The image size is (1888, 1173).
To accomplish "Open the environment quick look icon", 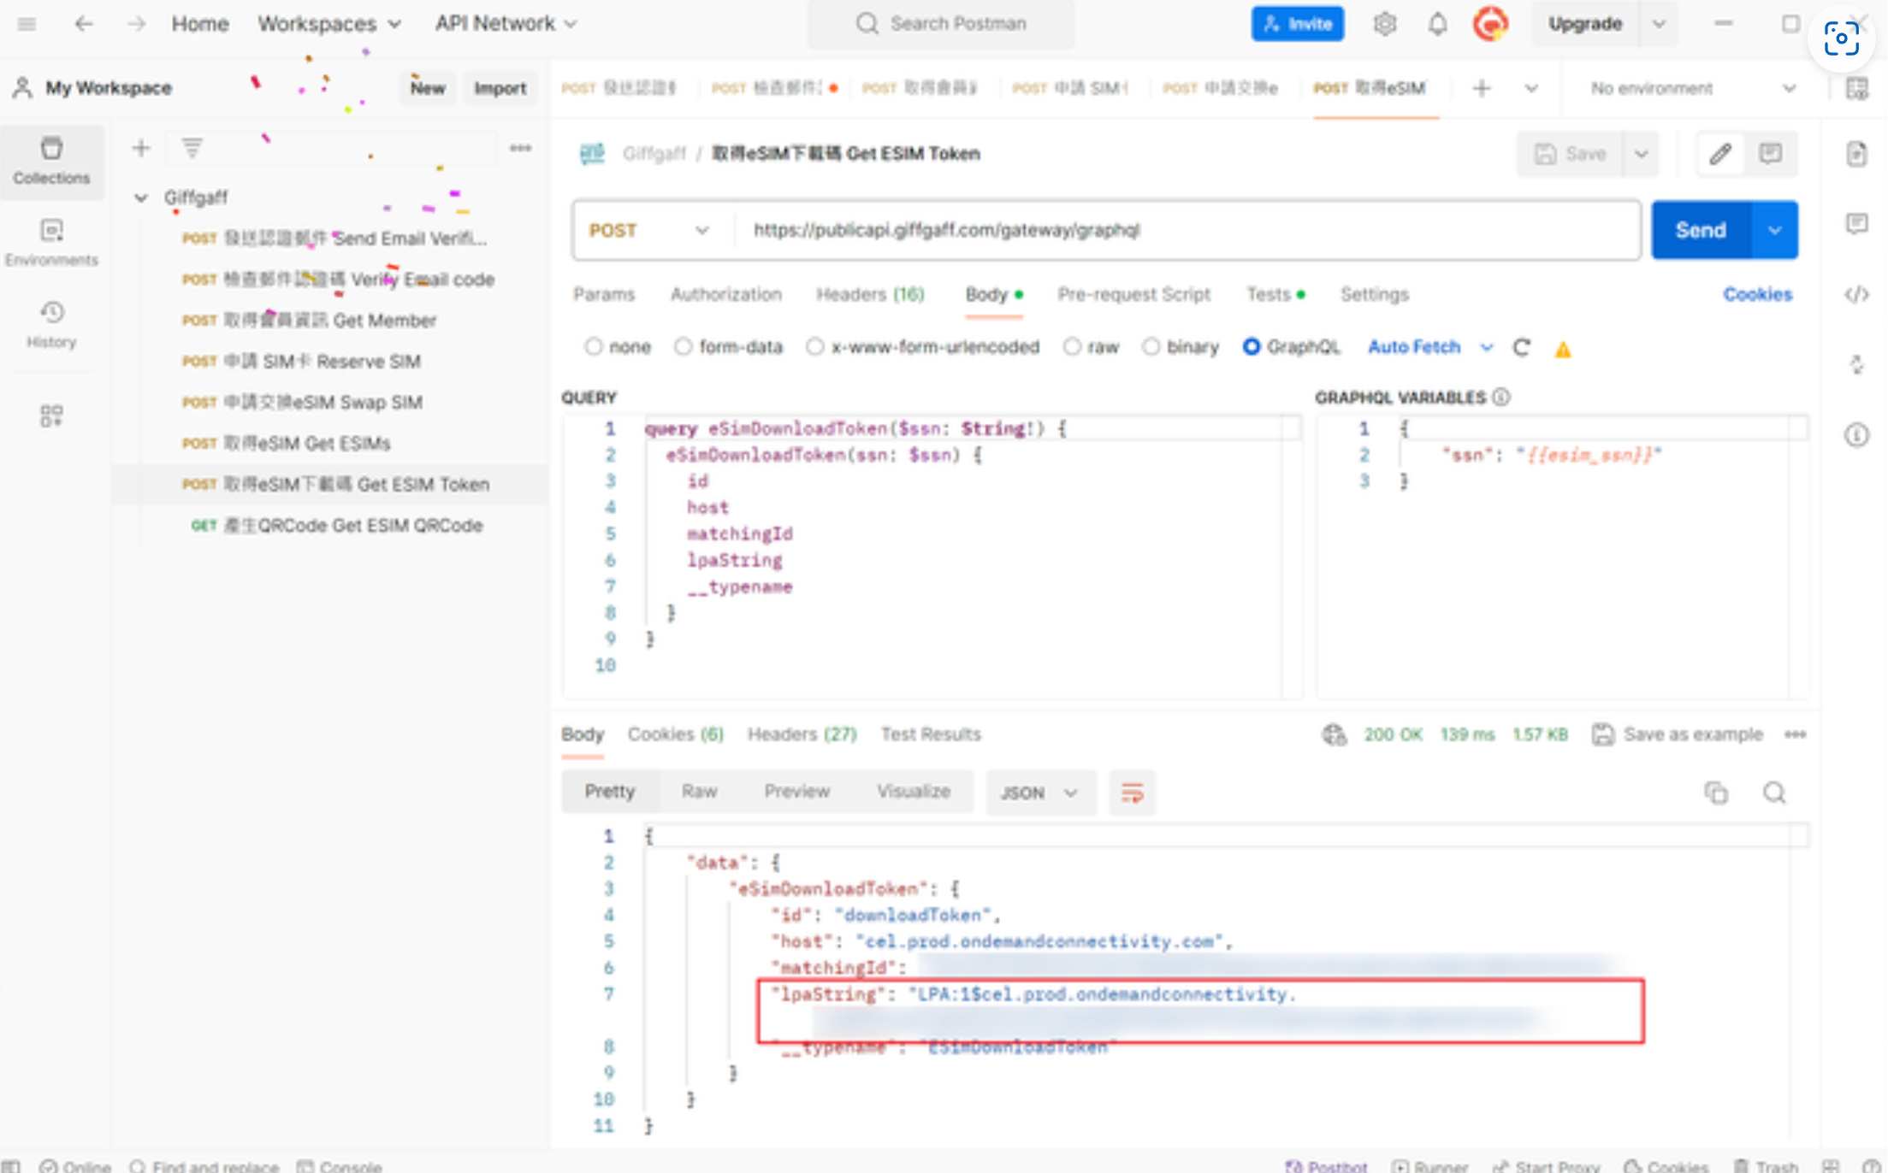I will [1856, 88].
